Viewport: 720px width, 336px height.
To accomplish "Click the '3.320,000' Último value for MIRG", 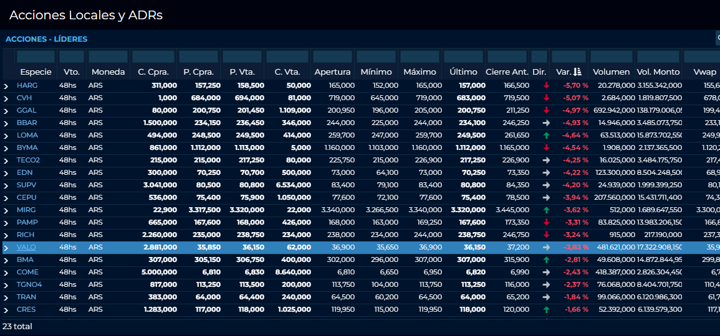I will coord(468,210).
